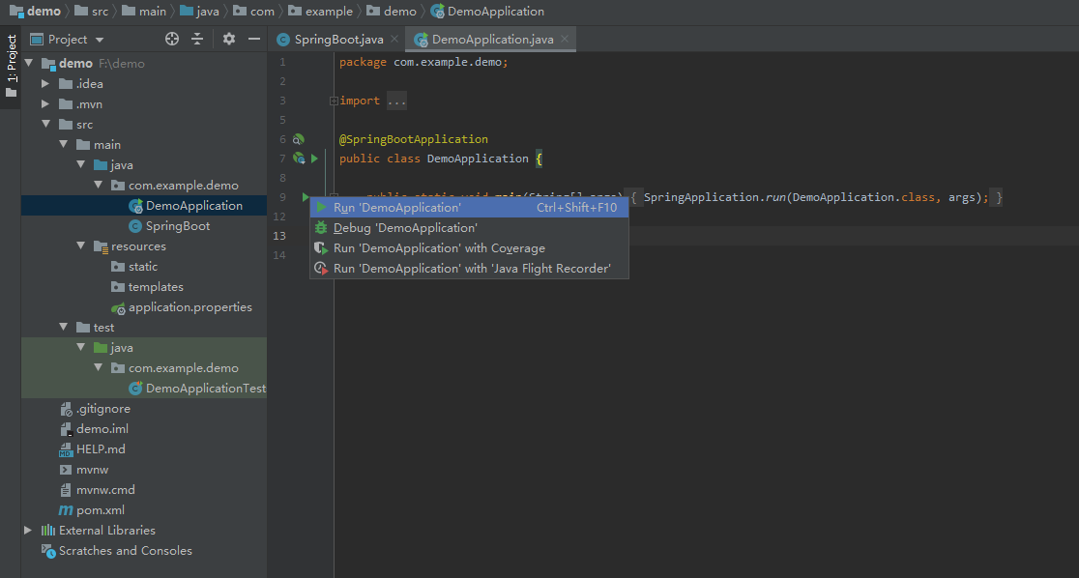Click the run gutter arrow on line 7
The image size is (1079, 578).
pos(314,159)
